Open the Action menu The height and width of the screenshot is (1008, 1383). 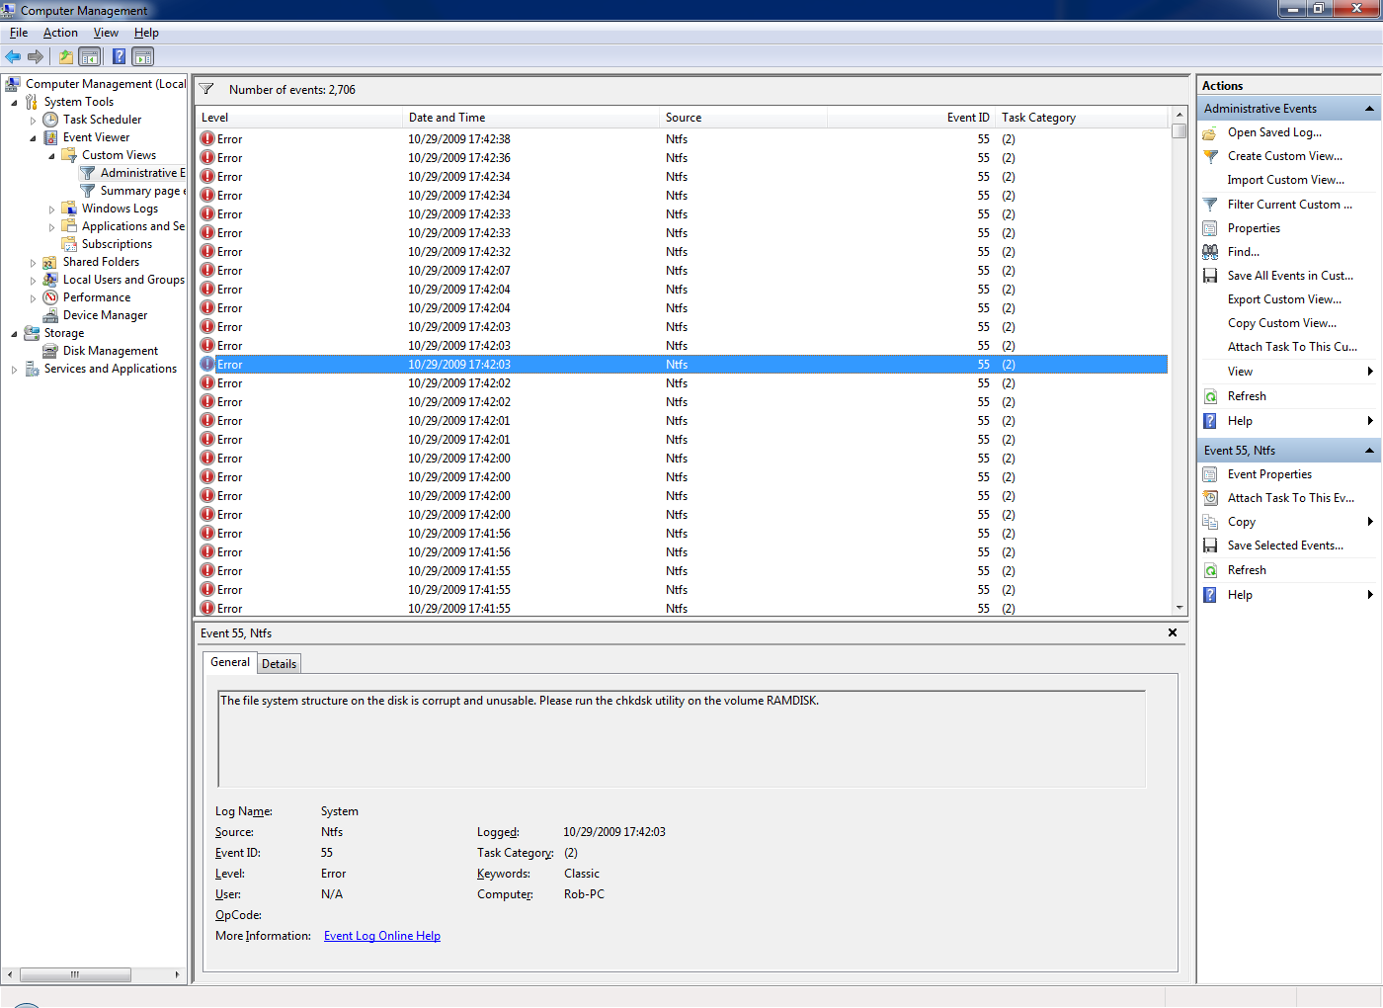coord(60,33)
